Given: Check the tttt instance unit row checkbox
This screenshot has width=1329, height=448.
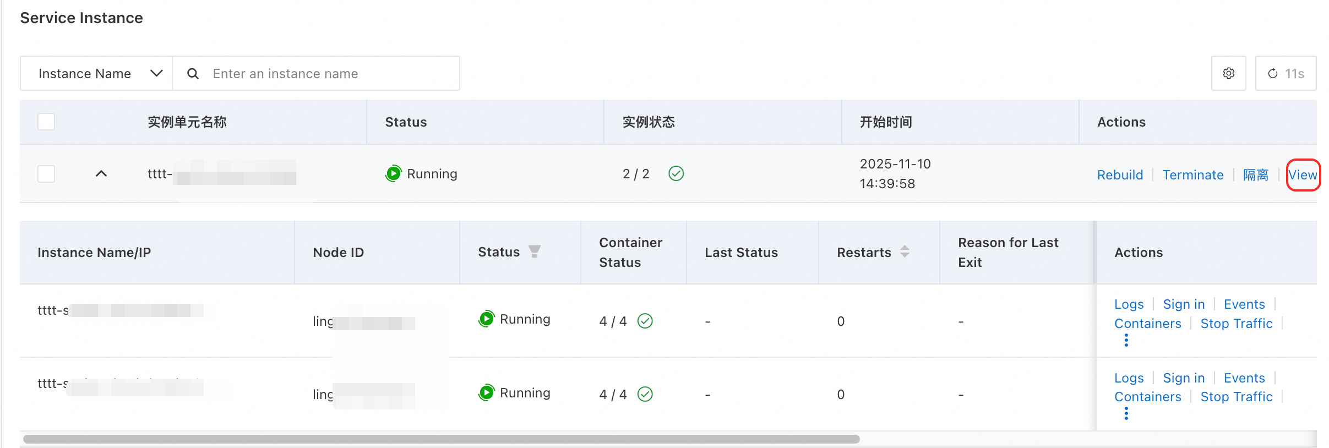Looking at the screenshot, I should pyautogui.click(x=46, y=174).
